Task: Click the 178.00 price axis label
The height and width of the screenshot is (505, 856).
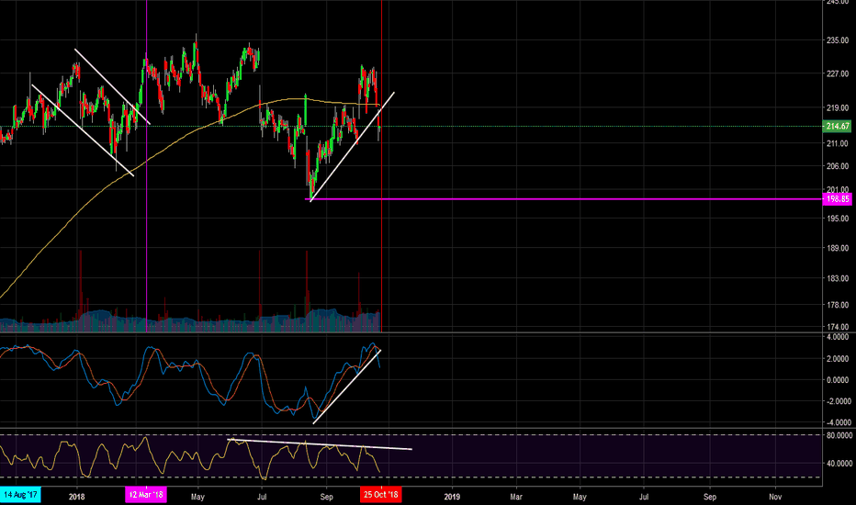Action: tap(838, 305)
